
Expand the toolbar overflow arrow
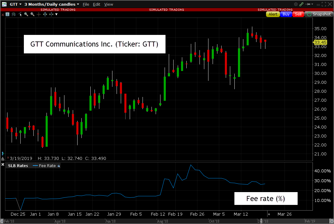[x=56, y=14]
